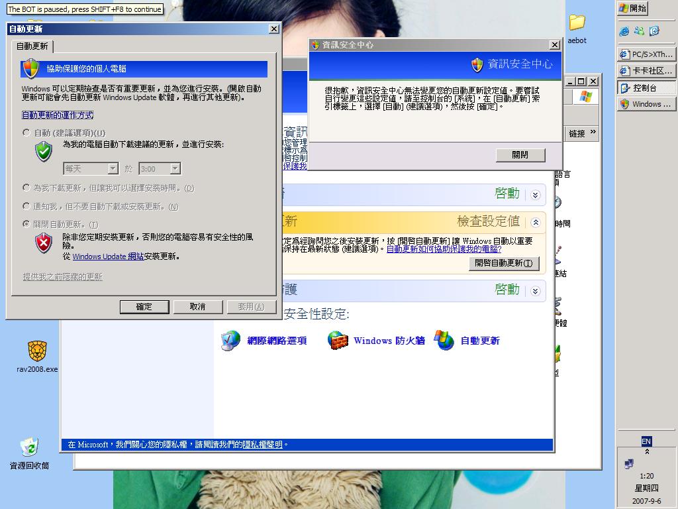
Task: Click the 開啟自動更新(T) button
Action: click(x=504, y=263)
